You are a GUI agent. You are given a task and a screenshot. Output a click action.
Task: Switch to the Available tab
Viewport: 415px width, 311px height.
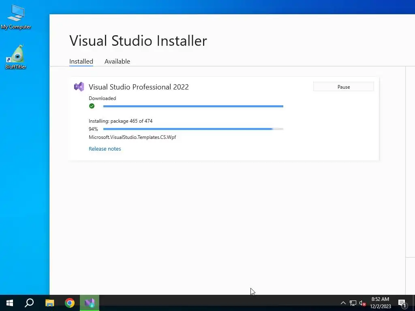pyautogui.click(x=117, y=62)
